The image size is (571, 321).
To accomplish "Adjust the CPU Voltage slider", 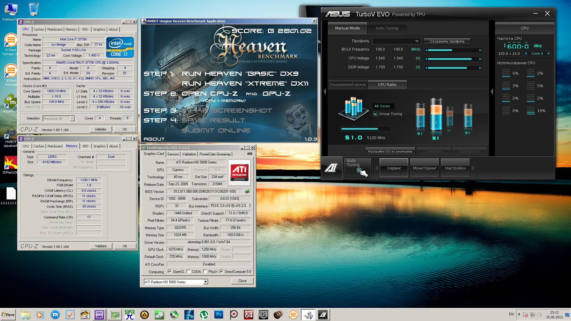I will (453, 59).
